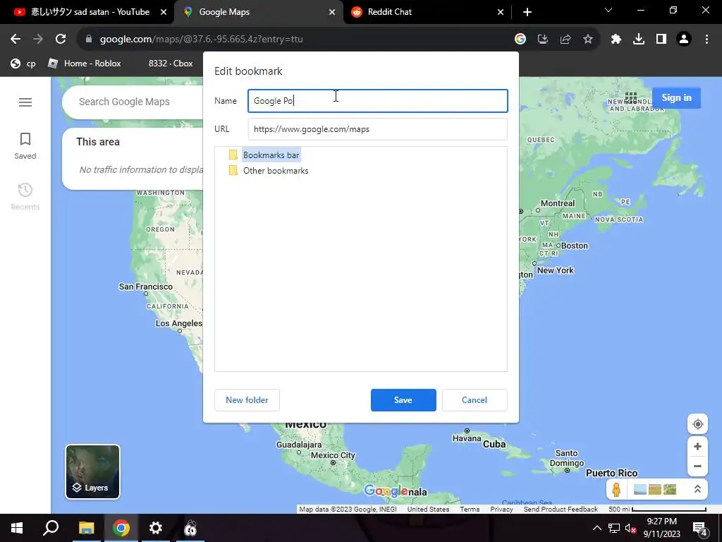Click Save in Edit bookmark dialog
Screen dimensions: 722x542
pyautogui.click(x=403, y=400)
